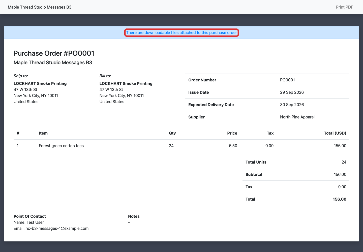This screenshot has width=363, height=252.
Task: Select Name: Test User line
Action: pos(29,222)
